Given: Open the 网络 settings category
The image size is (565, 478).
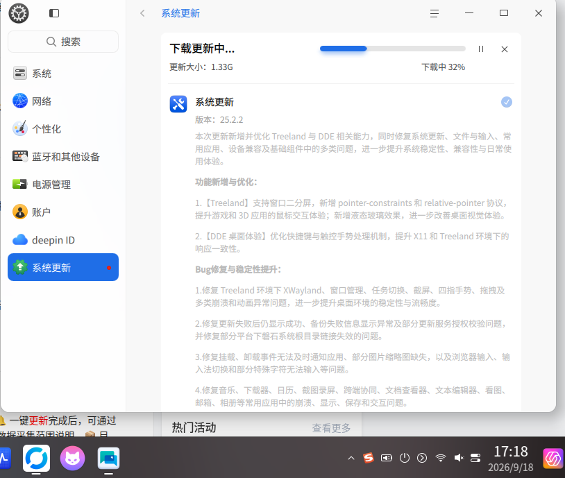Looking at the screenshot, I should 63,101.
